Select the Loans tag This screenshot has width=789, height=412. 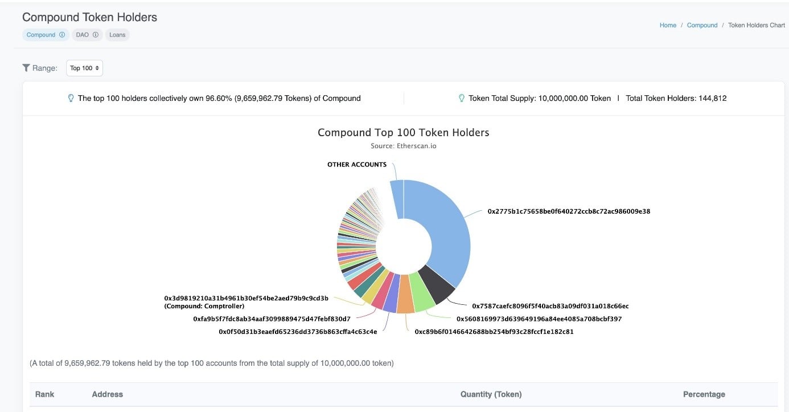[x=117, y=35]
